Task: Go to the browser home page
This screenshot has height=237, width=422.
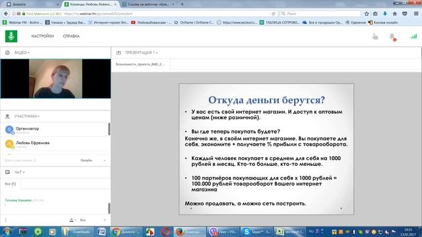Action: click(x=394, y=14)
